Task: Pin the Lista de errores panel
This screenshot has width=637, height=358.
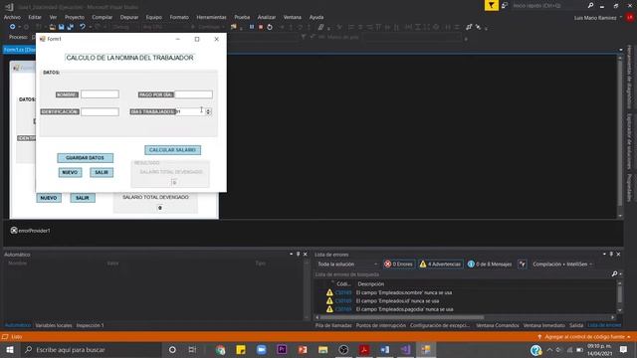Action: point(611,255)
